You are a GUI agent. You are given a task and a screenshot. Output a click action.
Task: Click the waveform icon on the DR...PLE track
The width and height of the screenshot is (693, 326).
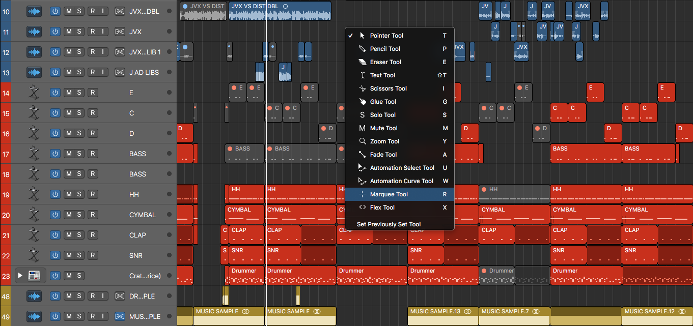34,295
